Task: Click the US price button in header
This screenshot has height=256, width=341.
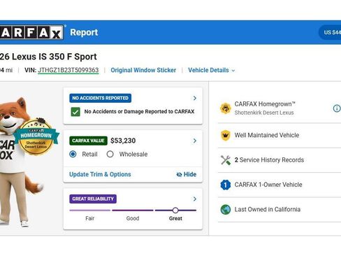Action: (331, 32)
